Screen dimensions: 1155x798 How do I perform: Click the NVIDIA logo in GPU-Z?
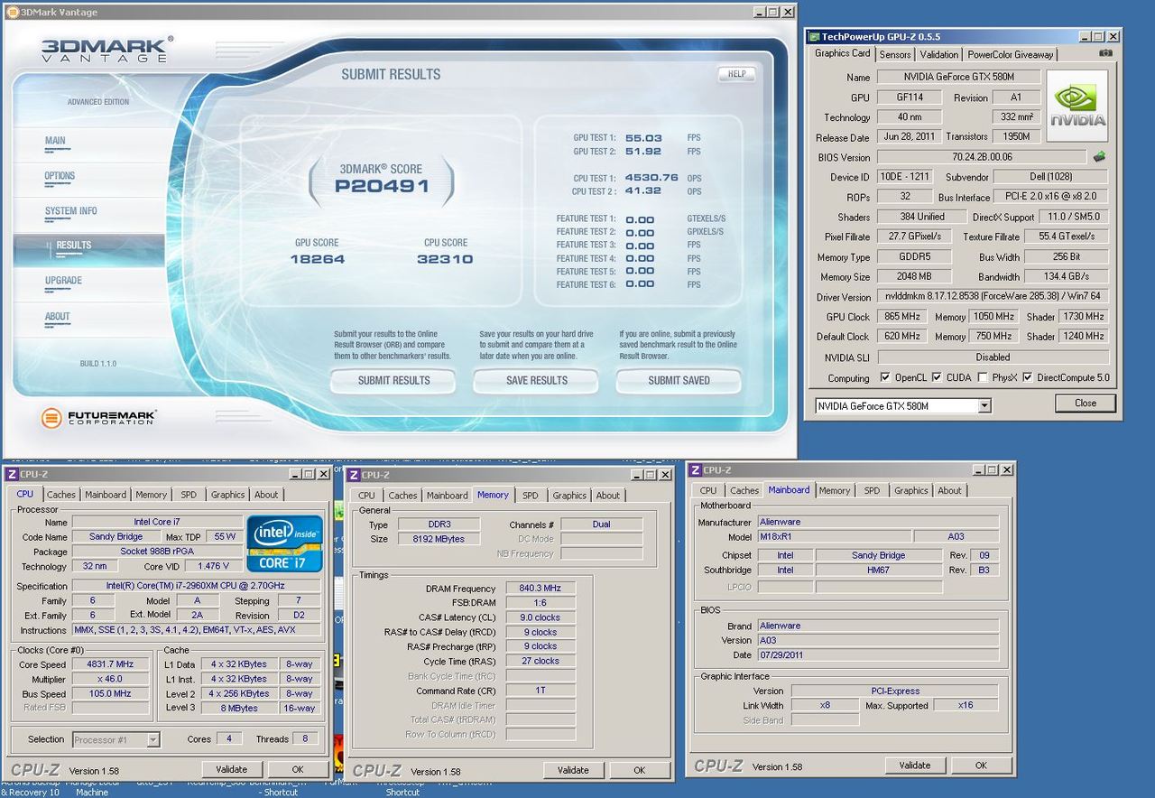pyautogui.click(x=1077, y=107)
